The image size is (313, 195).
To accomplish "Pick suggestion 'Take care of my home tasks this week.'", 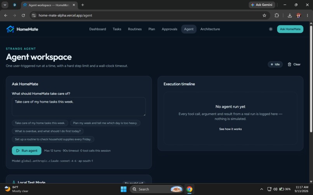I will coord(40,123).
